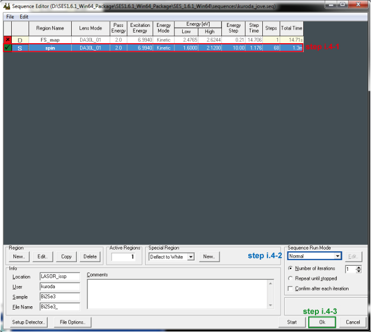
Task: Click the Lens Mode column header
Action: click(91, 29)
